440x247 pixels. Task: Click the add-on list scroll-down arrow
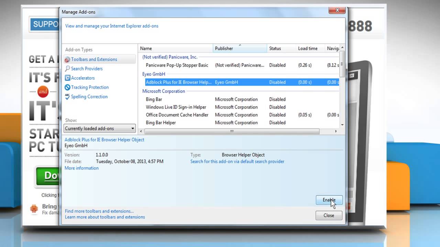pos(342,125)
